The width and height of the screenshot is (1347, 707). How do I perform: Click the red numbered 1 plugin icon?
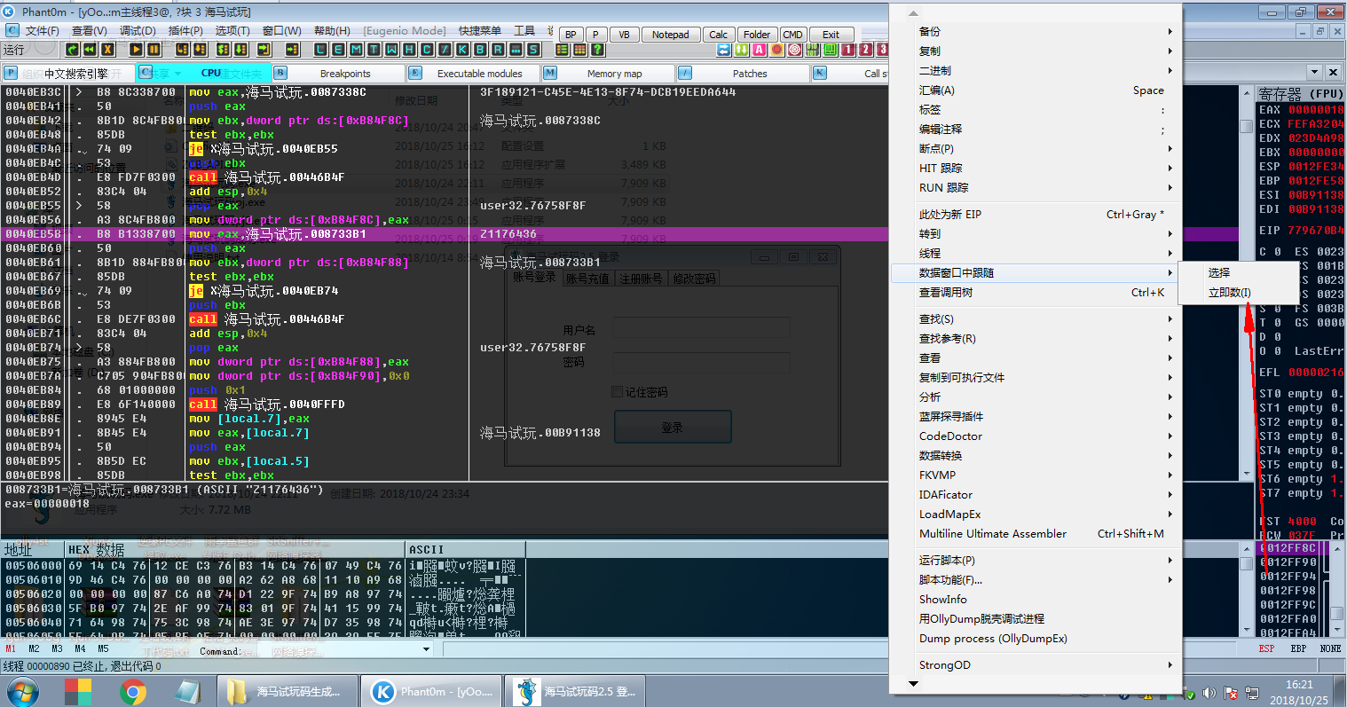coord(847,50)
